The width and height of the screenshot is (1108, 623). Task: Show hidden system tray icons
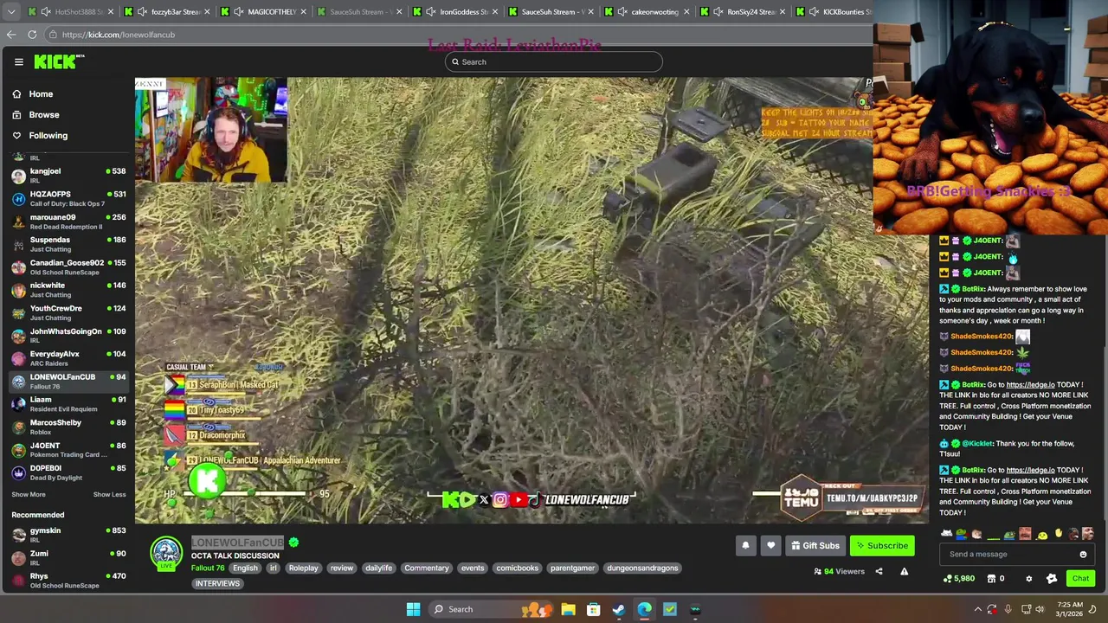click(978, 609)
